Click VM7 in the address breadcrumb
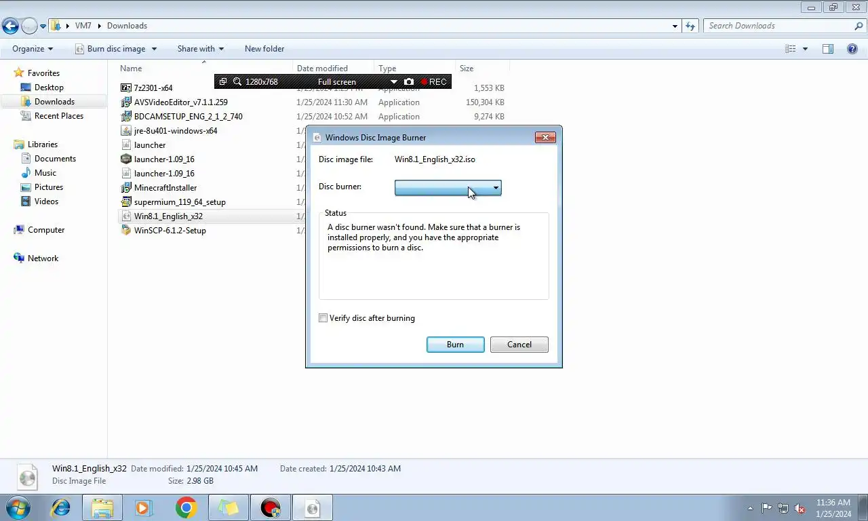 pos(83,26)
